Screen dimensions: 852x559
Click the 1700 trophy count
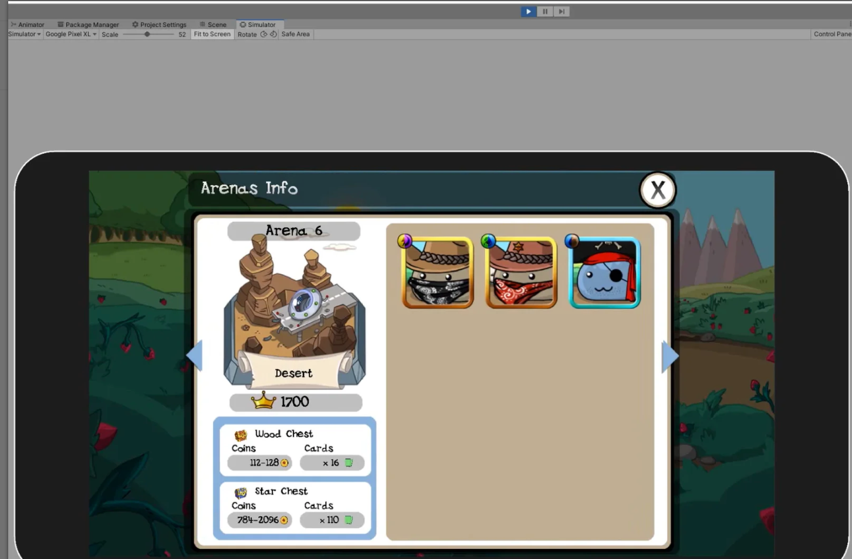(295, 402)
